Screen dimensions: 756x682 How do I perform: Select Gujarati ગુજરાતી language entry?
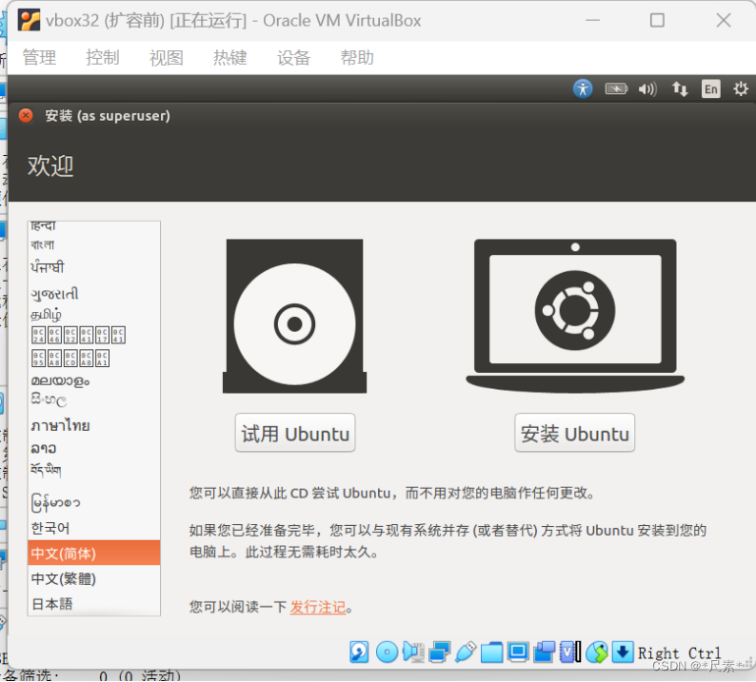[94, 293]
